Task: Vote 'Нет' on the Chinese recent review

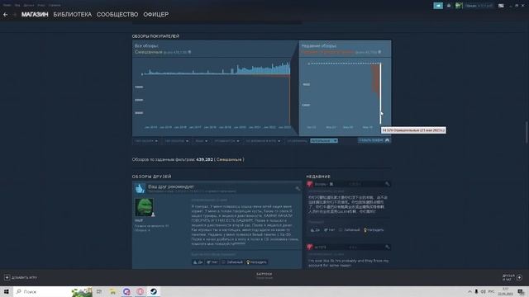Action: coord(329,230)
